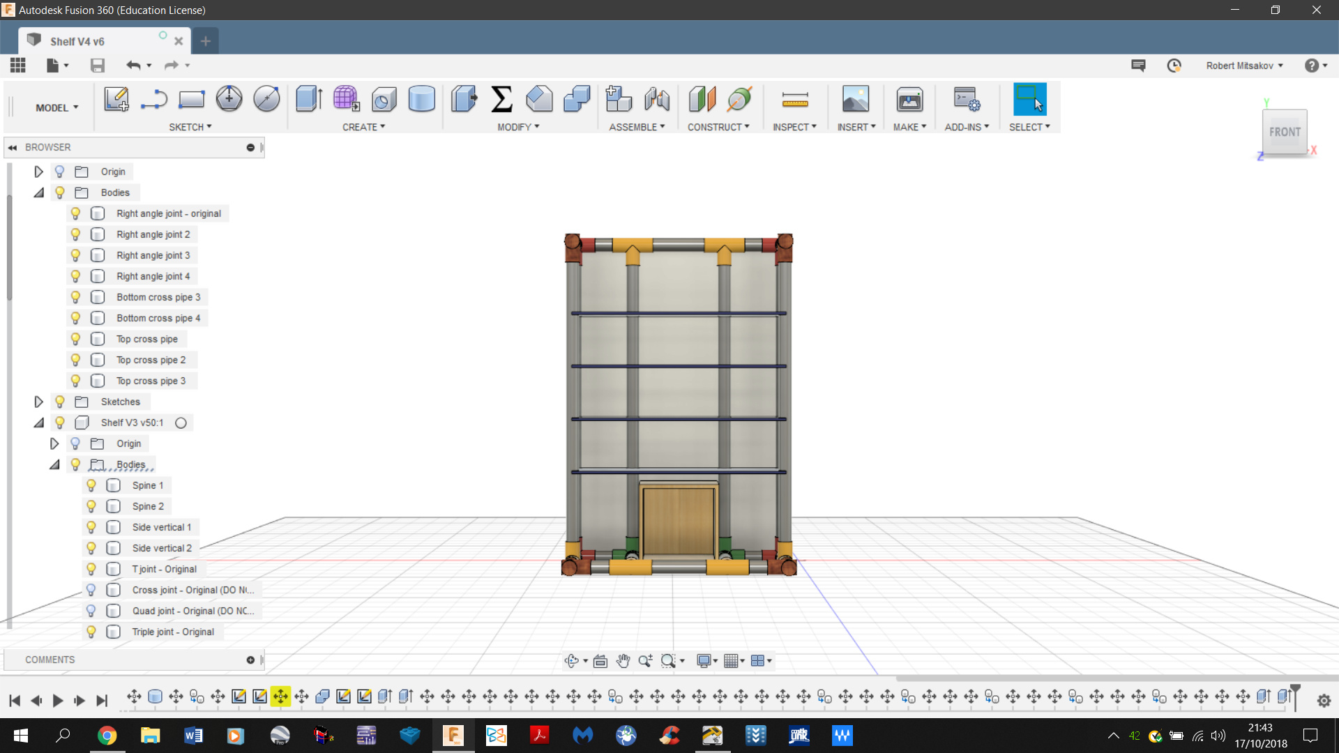Toggle visibility of Right angle joint - original
The height and width of the screenshot is (753, 1339).
pos(75,213)
